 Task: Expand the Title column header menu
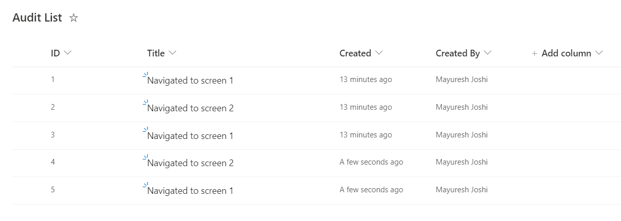(172, 53)
